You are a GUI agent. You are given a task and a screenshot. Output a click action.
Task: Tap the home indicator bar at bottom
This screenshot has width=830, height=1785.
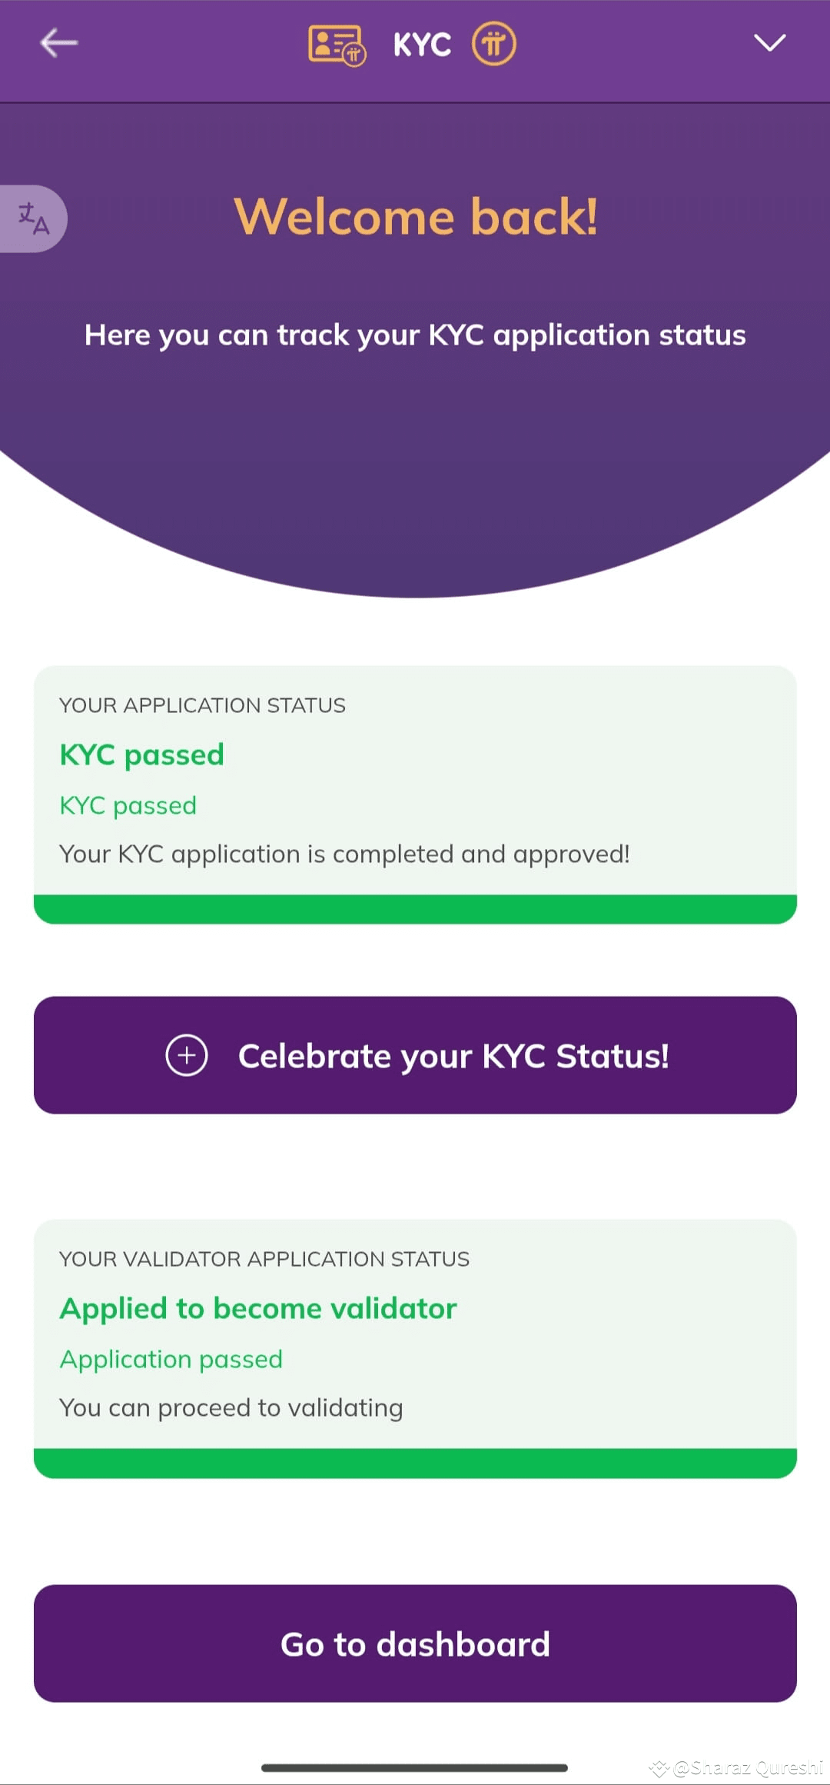click(x=415, y=1769)
